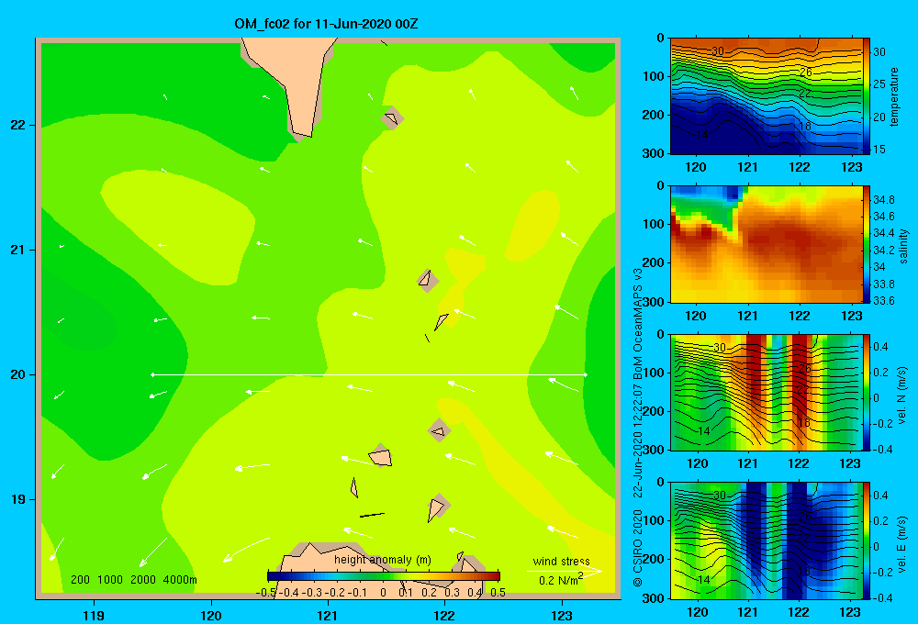The image size is (918, 624).
Task: Open the salinity cross-section panel
Action: pyautogui.click(x=767, y=244)
